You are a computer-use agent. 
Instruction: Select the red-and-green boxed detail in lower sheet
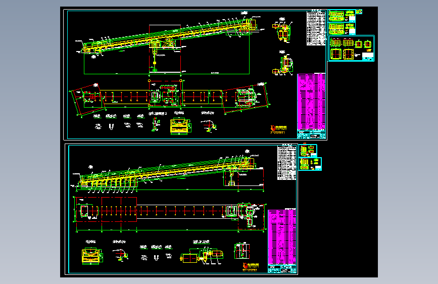coord(242,251)
